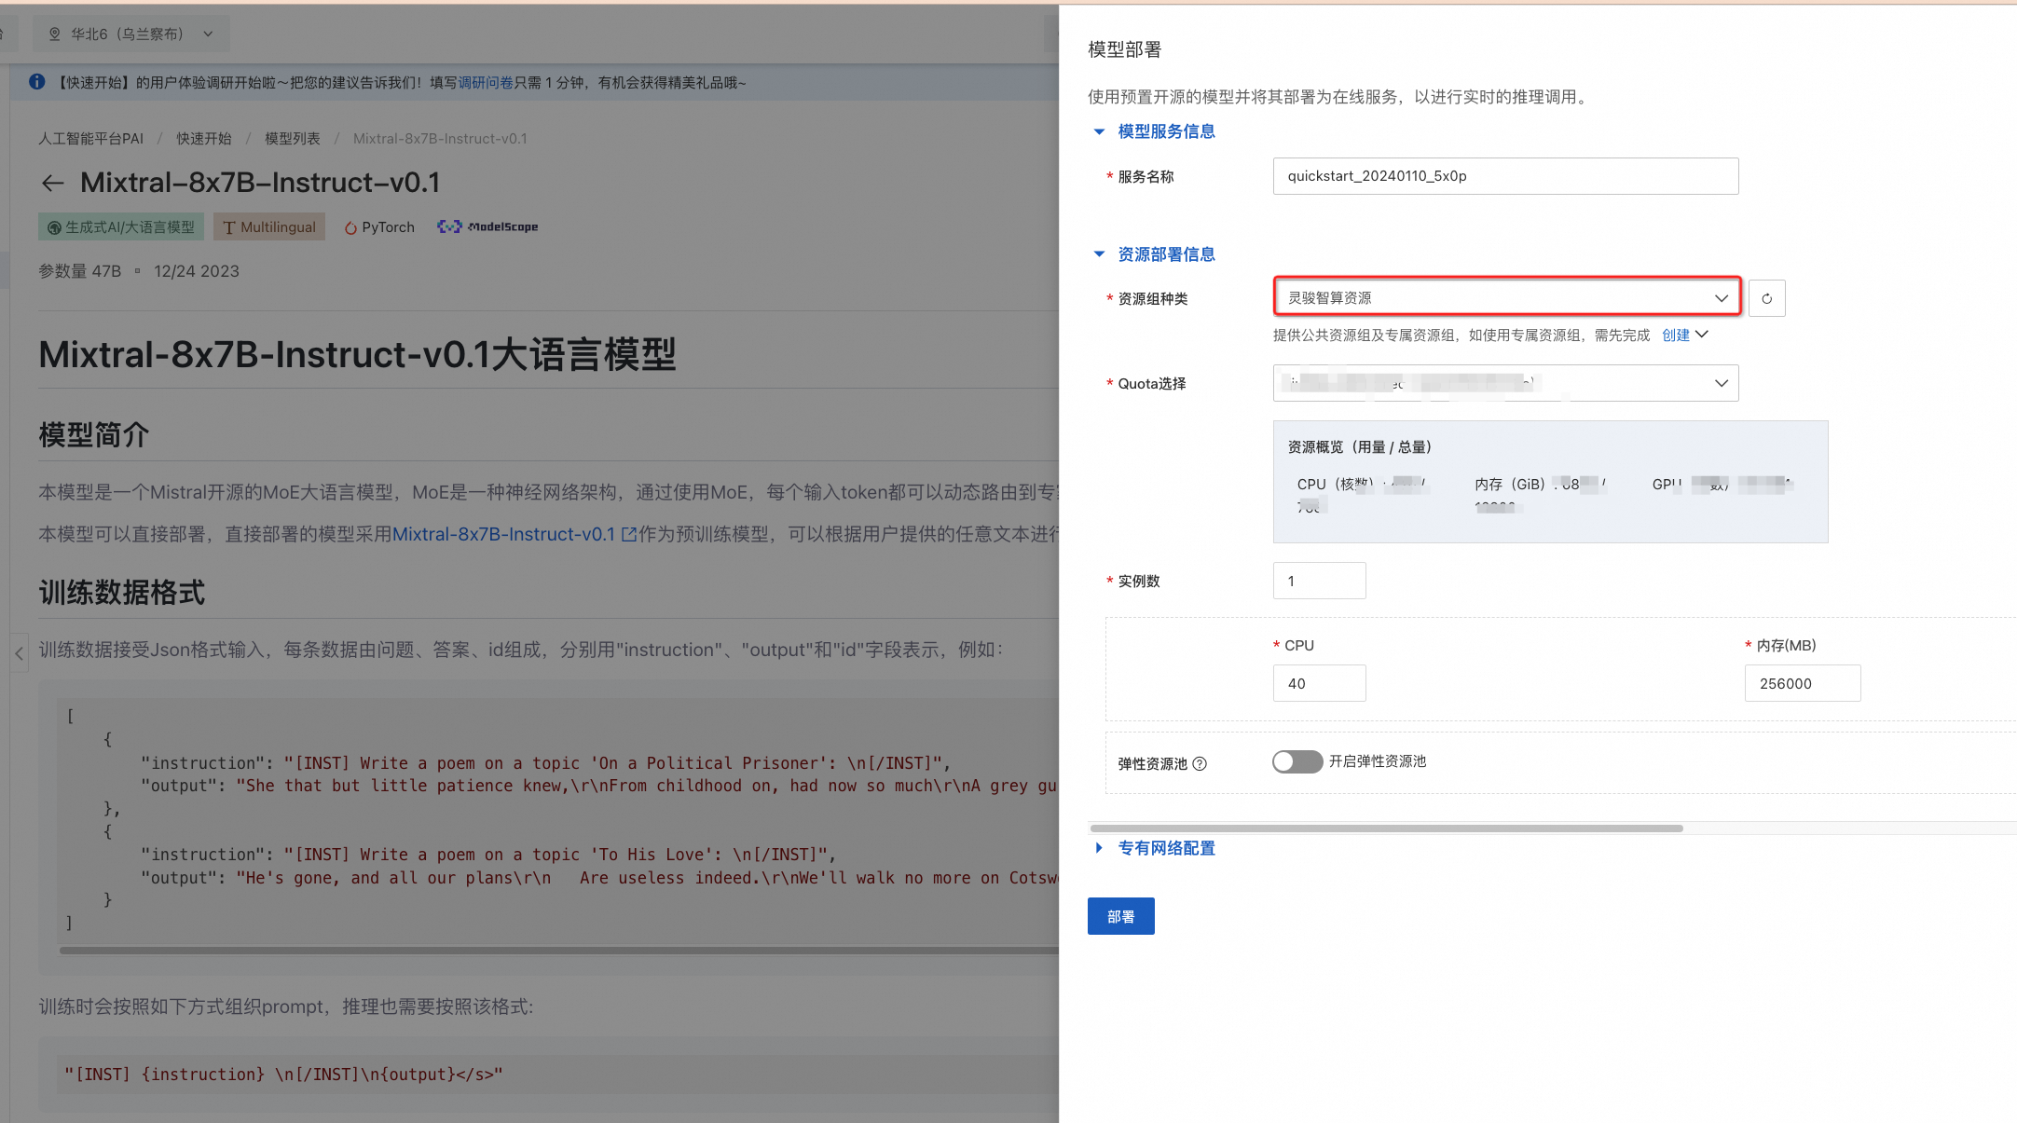Click the 内存(MB) field showing 256000
Screen dimensions: 2017x1123
point(1803,683)
